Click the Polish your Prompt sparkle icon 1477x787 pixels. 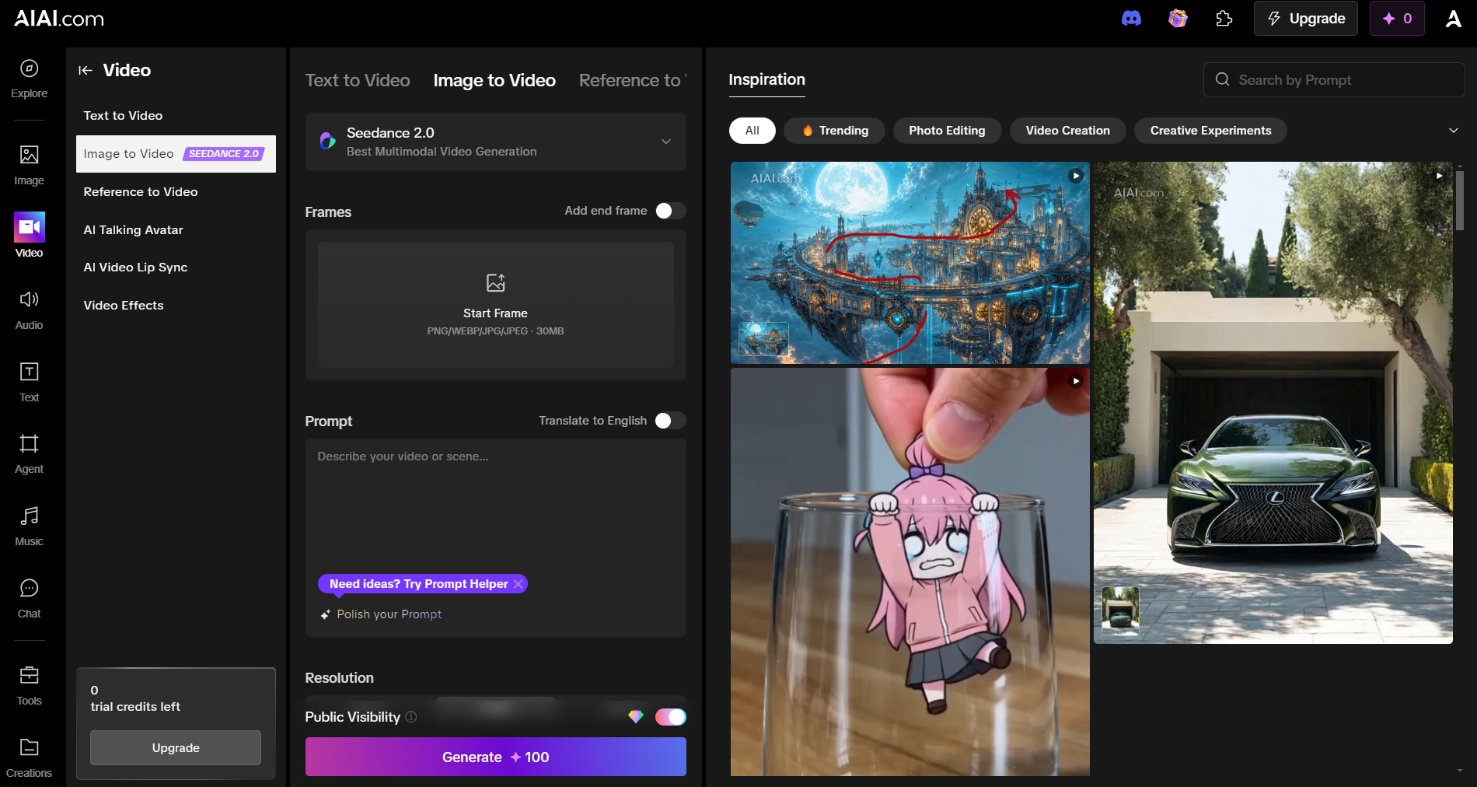coord(326,614)
